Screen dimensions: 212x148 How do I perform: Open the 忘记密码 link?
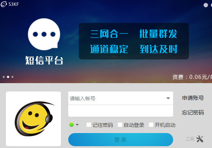coord(193,112)
